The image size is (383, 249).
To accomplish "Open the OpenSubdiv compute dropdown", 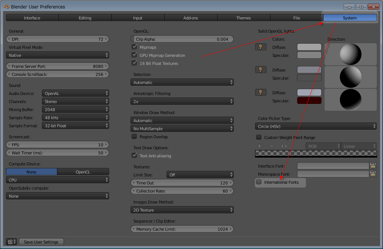I will [x=57, y=196].
